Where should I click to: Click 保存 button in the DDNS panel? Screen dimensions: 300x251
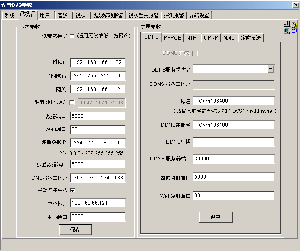tap(215, 217)
